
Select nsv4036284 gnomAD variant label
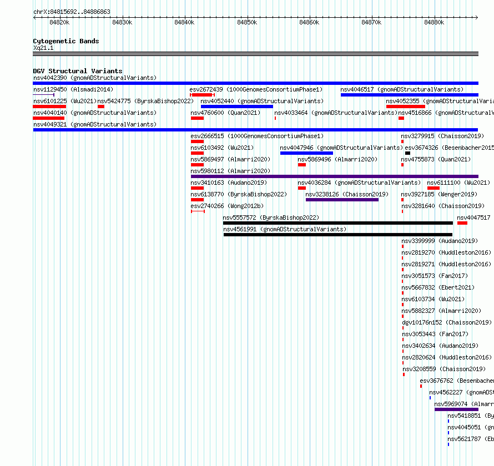coord(359,183)
